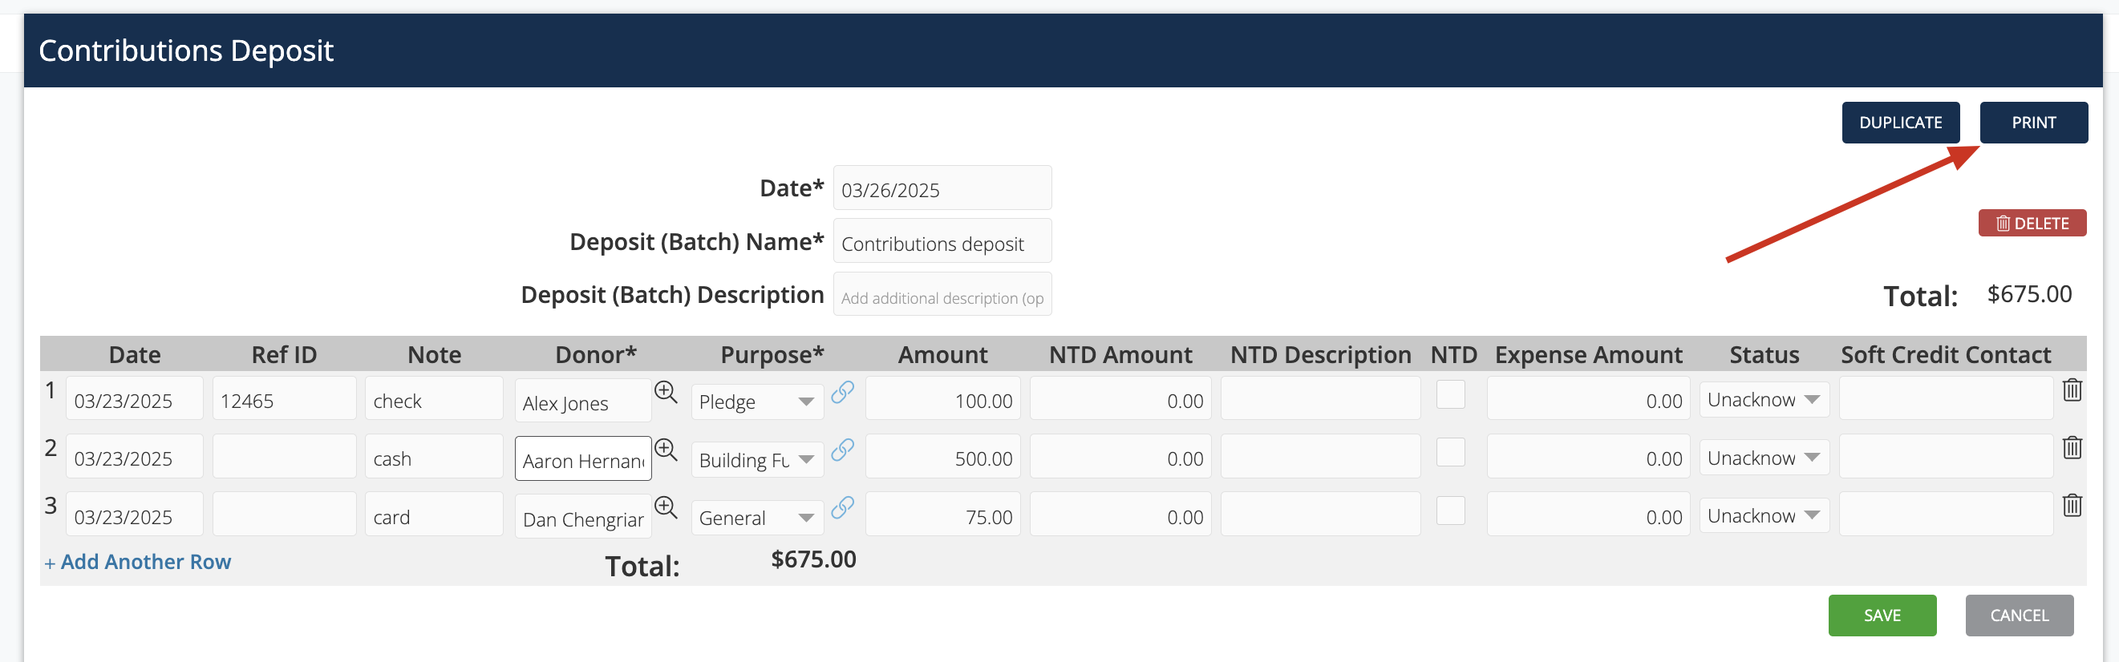Edit the Deposit (Batch) Name field
Screen dimensions: 2119x662
(942, 242)
